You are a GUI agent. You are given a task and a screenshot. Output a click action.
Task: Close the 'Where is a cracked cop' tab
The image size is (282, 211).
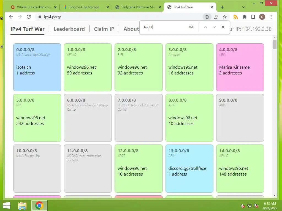point(55,7)
